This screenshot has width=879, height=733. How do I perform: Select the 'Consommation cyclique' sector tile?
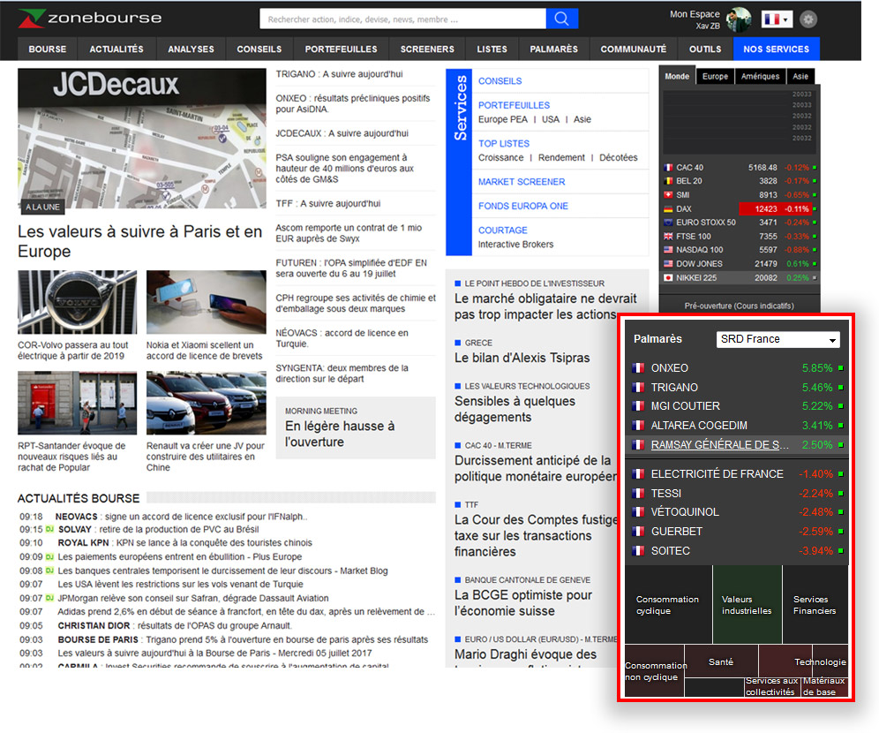tap(668, 605)
